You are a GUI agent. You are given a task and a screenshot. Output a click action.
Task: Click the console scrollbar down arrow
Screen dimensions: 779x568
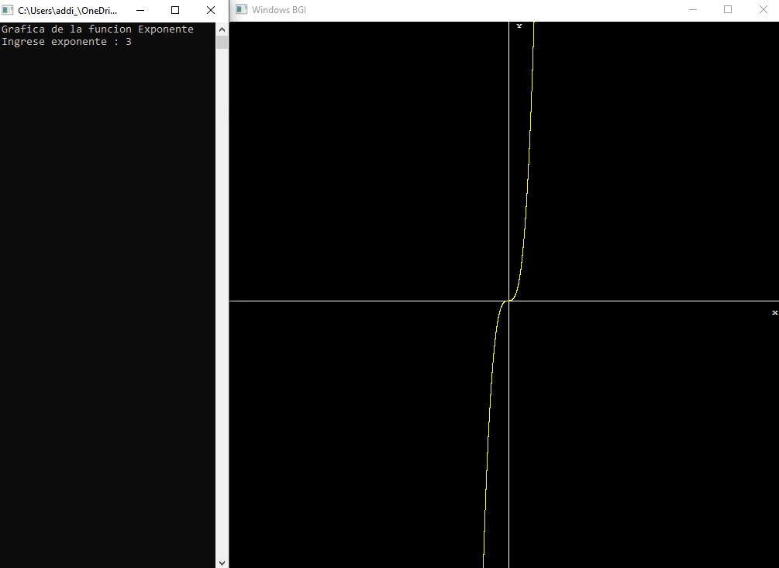(x=222, y=563)
